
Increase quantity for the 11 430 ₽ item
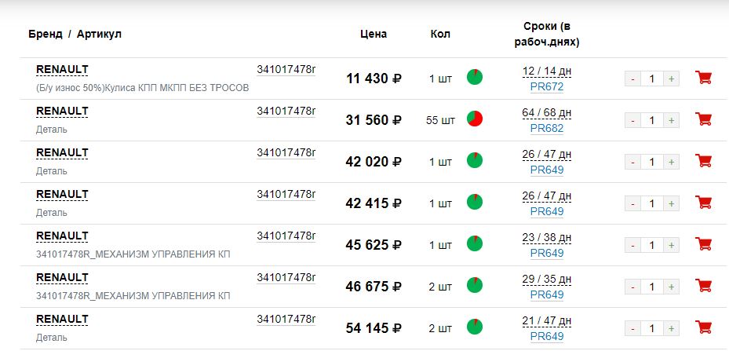pyautogui.click(x=671, y=79)
